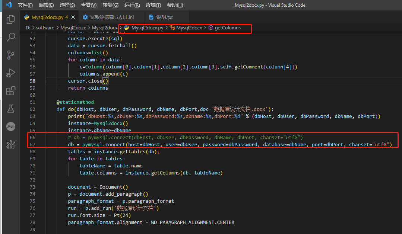402x234 pixels.
Task: Click cursor.close() on line 58
Action: click(88, 81)
